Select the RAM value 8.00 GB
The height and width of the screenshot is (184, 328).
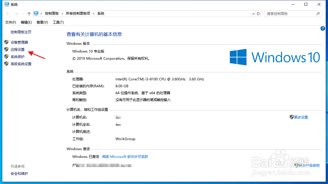tap(122, 86)
